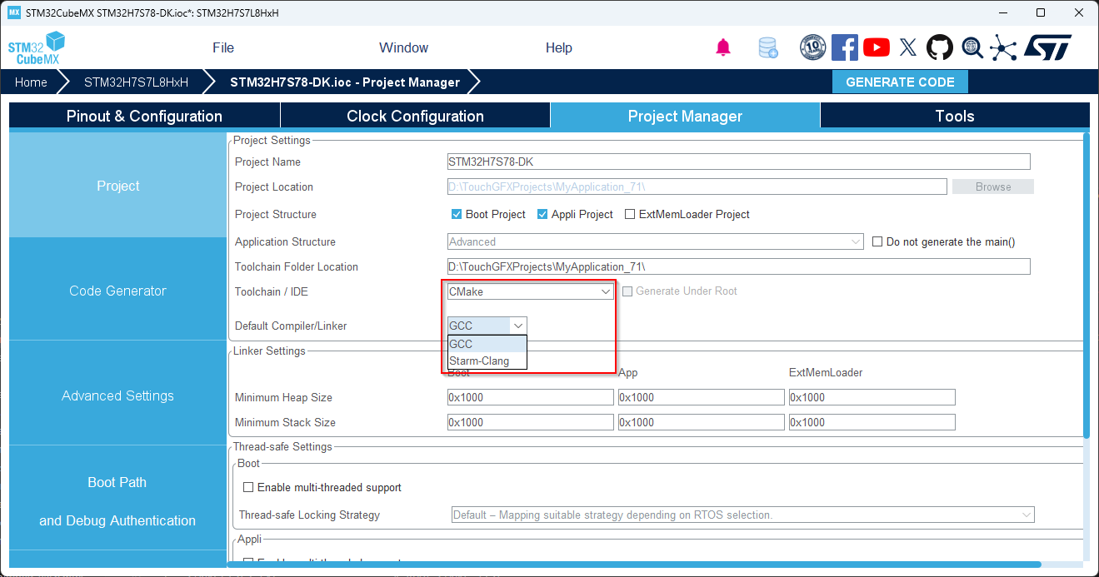
Task: Open the Code Generator section
Action: click(117, 291)
